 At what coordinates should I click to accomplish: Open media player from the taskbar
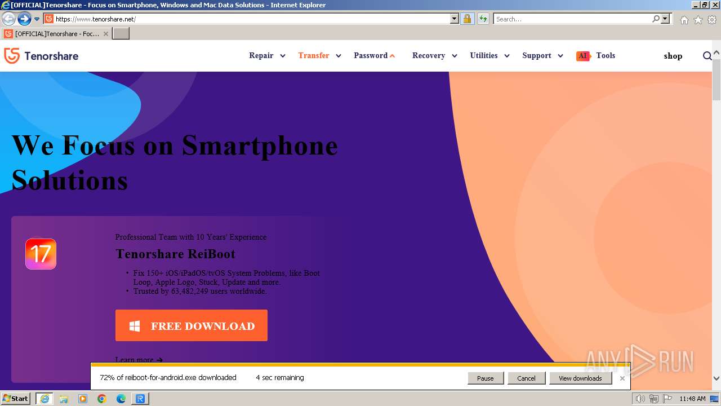click(x=83, y=399)
